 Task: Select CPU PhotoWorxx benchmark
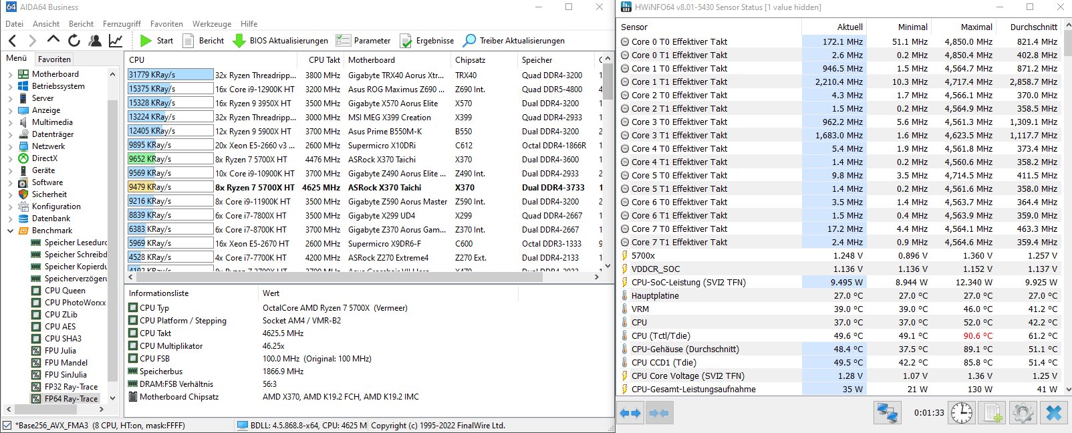pos(75,303)
